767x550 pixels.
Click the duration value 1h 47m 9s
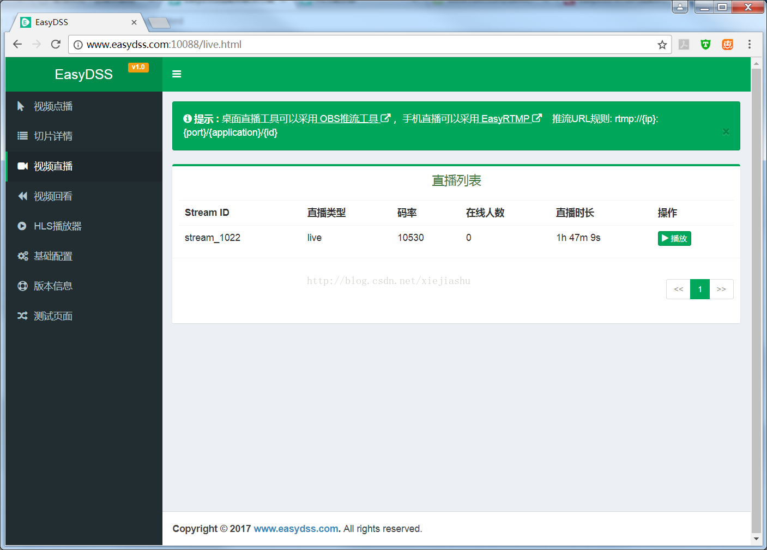[578, 238]
